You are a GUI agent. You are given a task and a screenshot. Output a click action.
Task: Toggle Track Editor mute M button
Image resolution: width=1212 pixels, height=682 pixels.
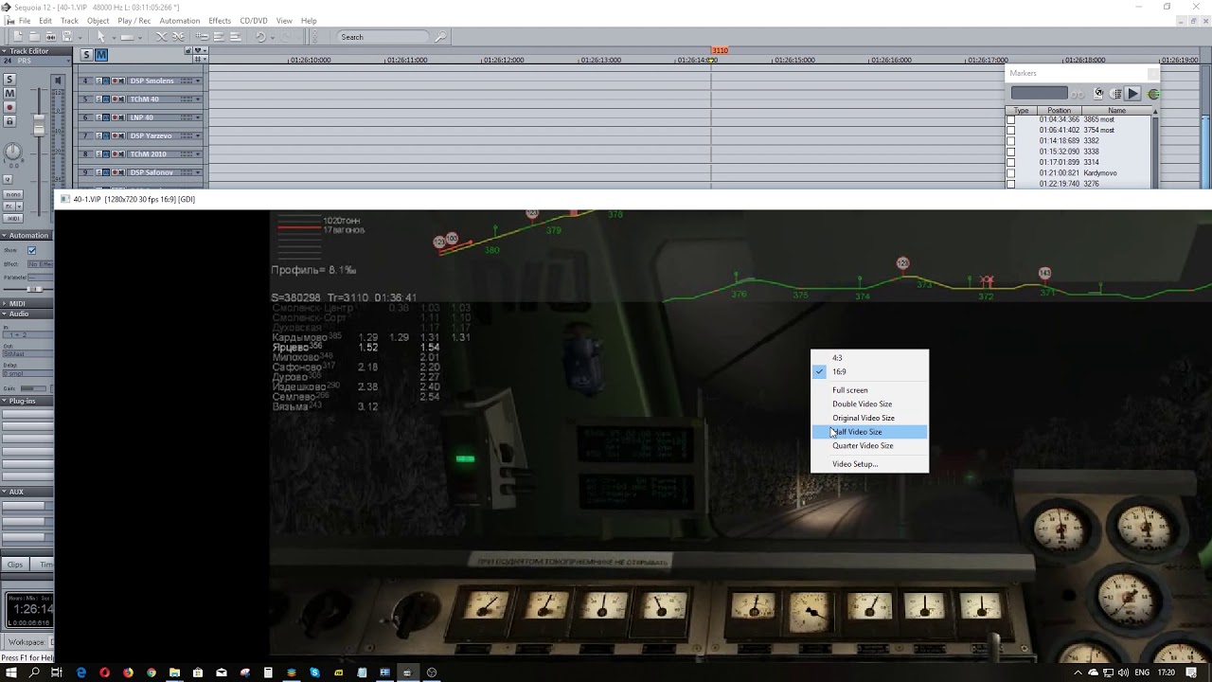coord(9,94)
